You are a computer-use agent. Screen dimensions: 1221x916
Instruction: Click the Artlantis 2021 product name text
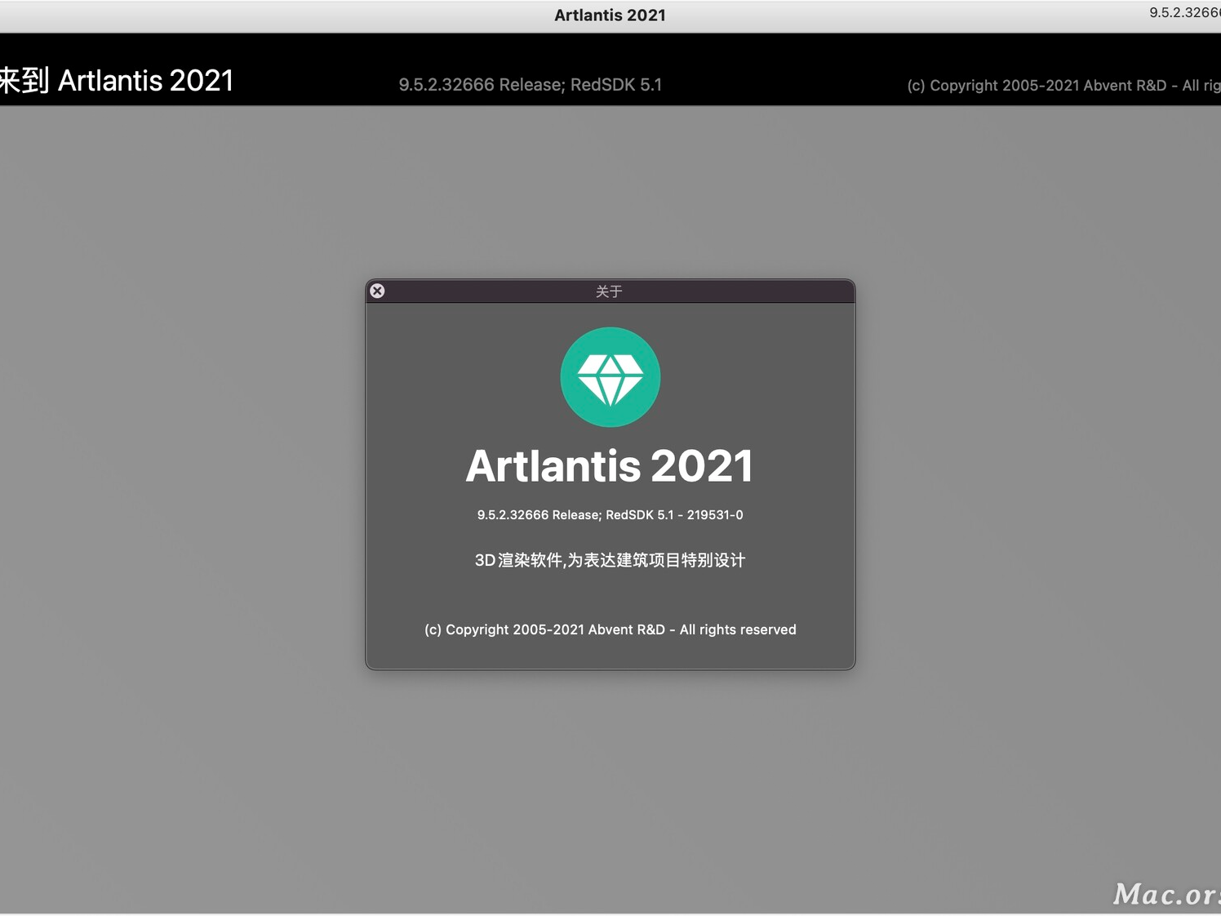[610, 465]
